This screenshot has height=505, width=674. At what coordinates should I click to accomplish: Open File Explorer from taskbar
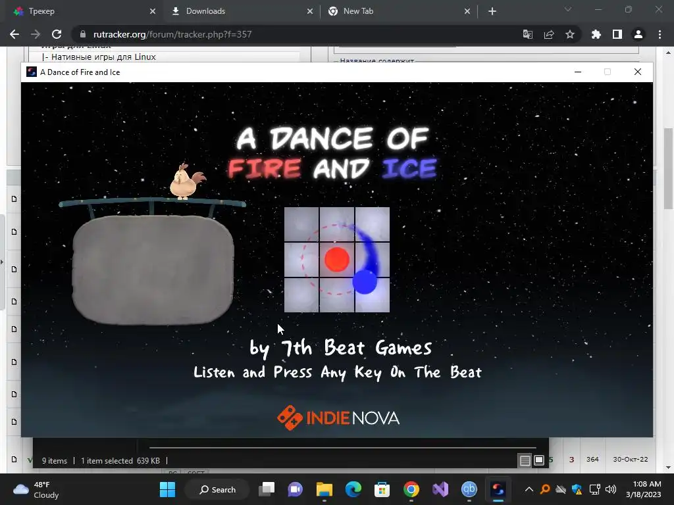click(x=324, y=489)
